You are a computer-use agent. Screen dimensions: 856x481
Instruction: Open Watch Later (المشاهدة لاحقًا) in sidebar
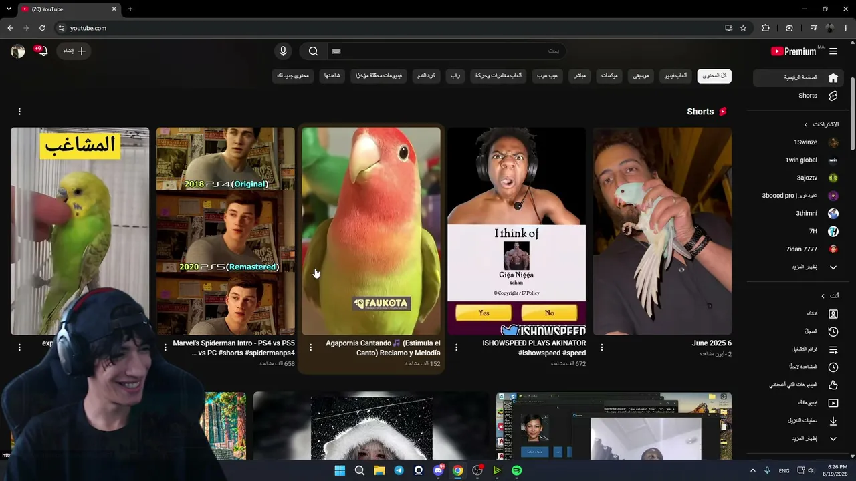pos(798,367)
